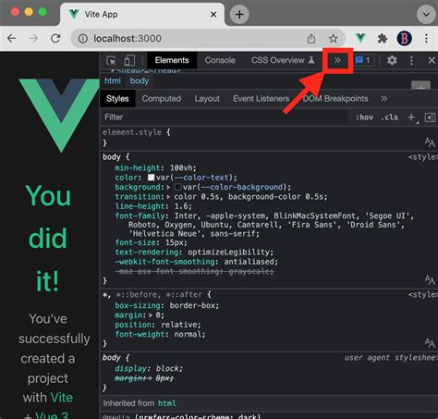Click the min-height: 100vh value
The image size is (438, 419).
click(x=182, y=168)
